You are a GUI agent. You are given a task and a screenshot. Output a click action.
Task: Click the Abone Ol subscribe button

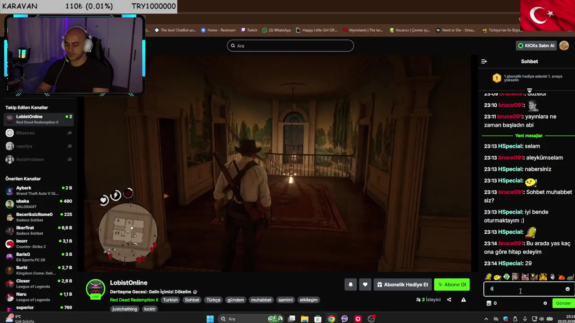click(x=452, y=284)
